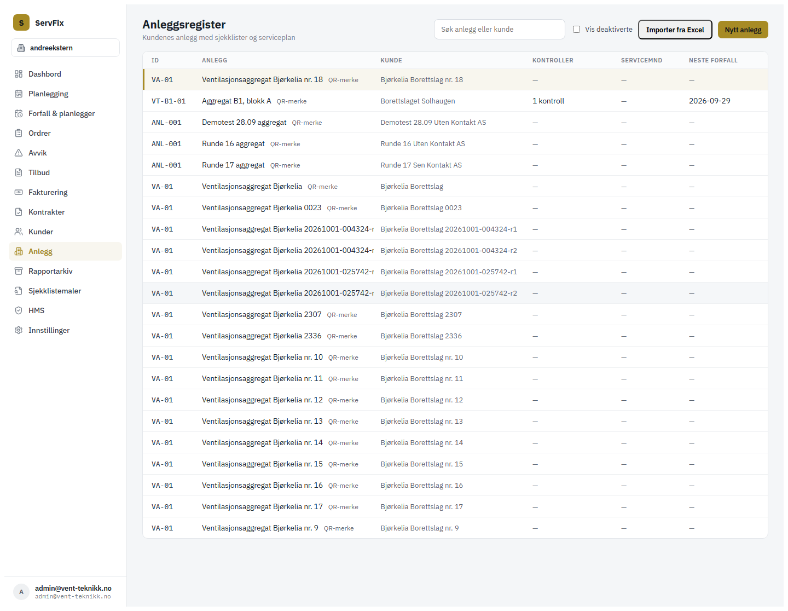Click the Demotest 28.09 Uten Kontakt AS cell
This screenshot has width=788, height=611.
click(433, 122)
